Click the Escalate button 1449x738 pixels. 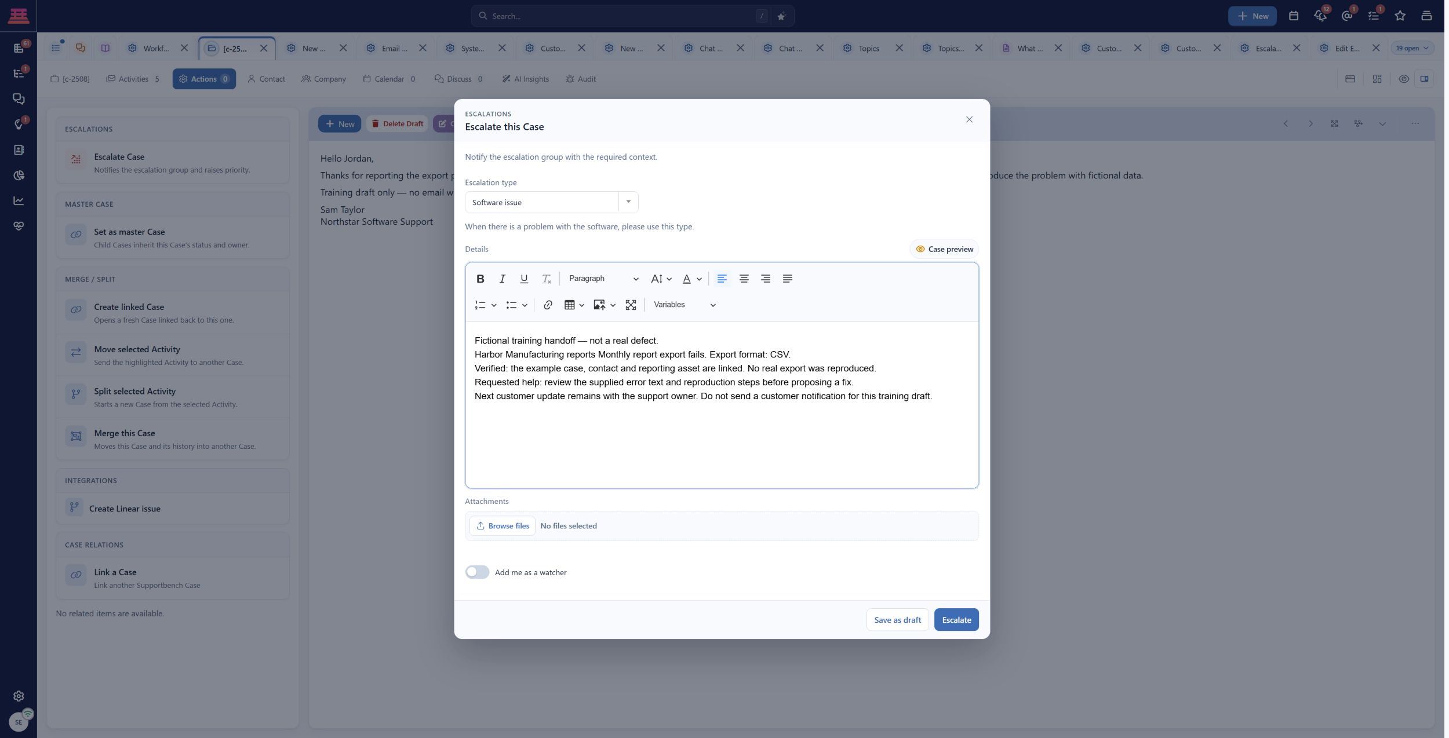(956, 619)
